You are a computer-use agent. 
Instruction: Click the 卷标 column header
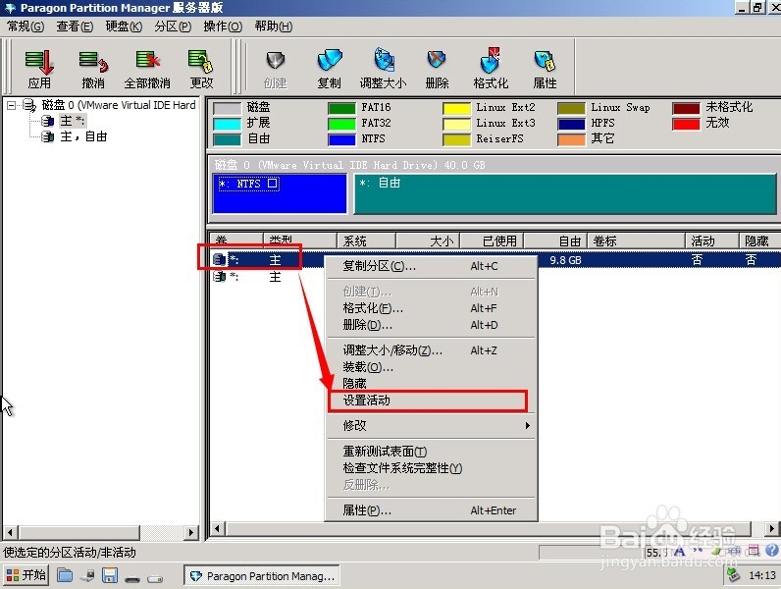(637, 241)
